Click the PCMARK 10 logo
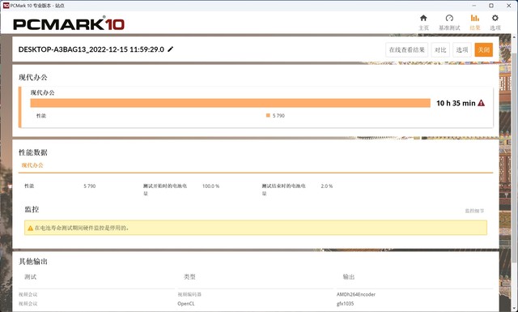This screenshot has width=518, height=312. 69,24
